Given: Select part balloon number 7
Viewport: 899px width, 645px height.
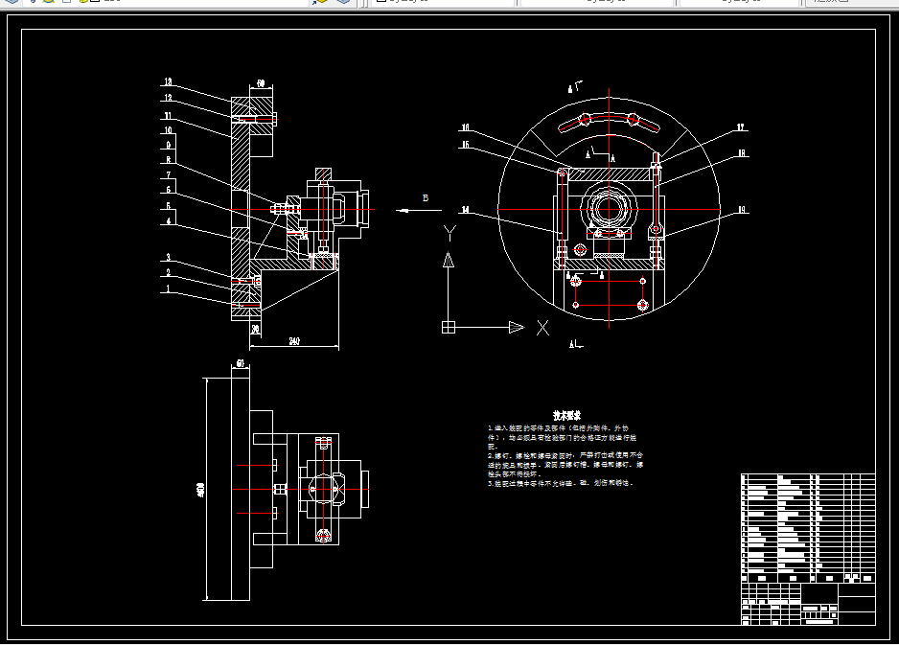Looking at the screenshot, I should click(x=169, y=174).
